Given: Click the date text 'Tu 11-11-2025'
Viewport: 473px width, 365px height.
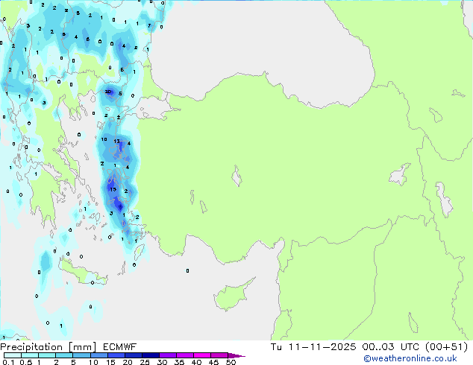Looking at the screenshot, I should point(313,347).
